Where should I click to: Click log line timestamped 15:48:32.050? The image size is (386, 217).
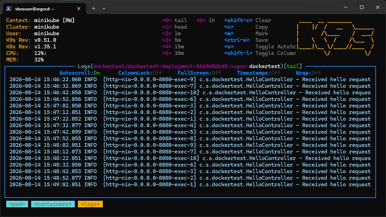[x=190, y=165]
